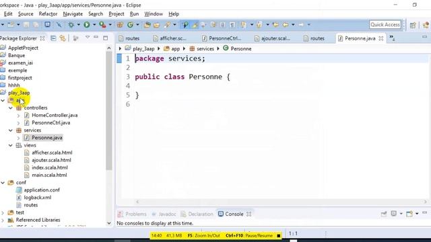This screenshot has height=242, width=431.
Task: Click the Save icon in toolbar
Action: pos(26,25)
